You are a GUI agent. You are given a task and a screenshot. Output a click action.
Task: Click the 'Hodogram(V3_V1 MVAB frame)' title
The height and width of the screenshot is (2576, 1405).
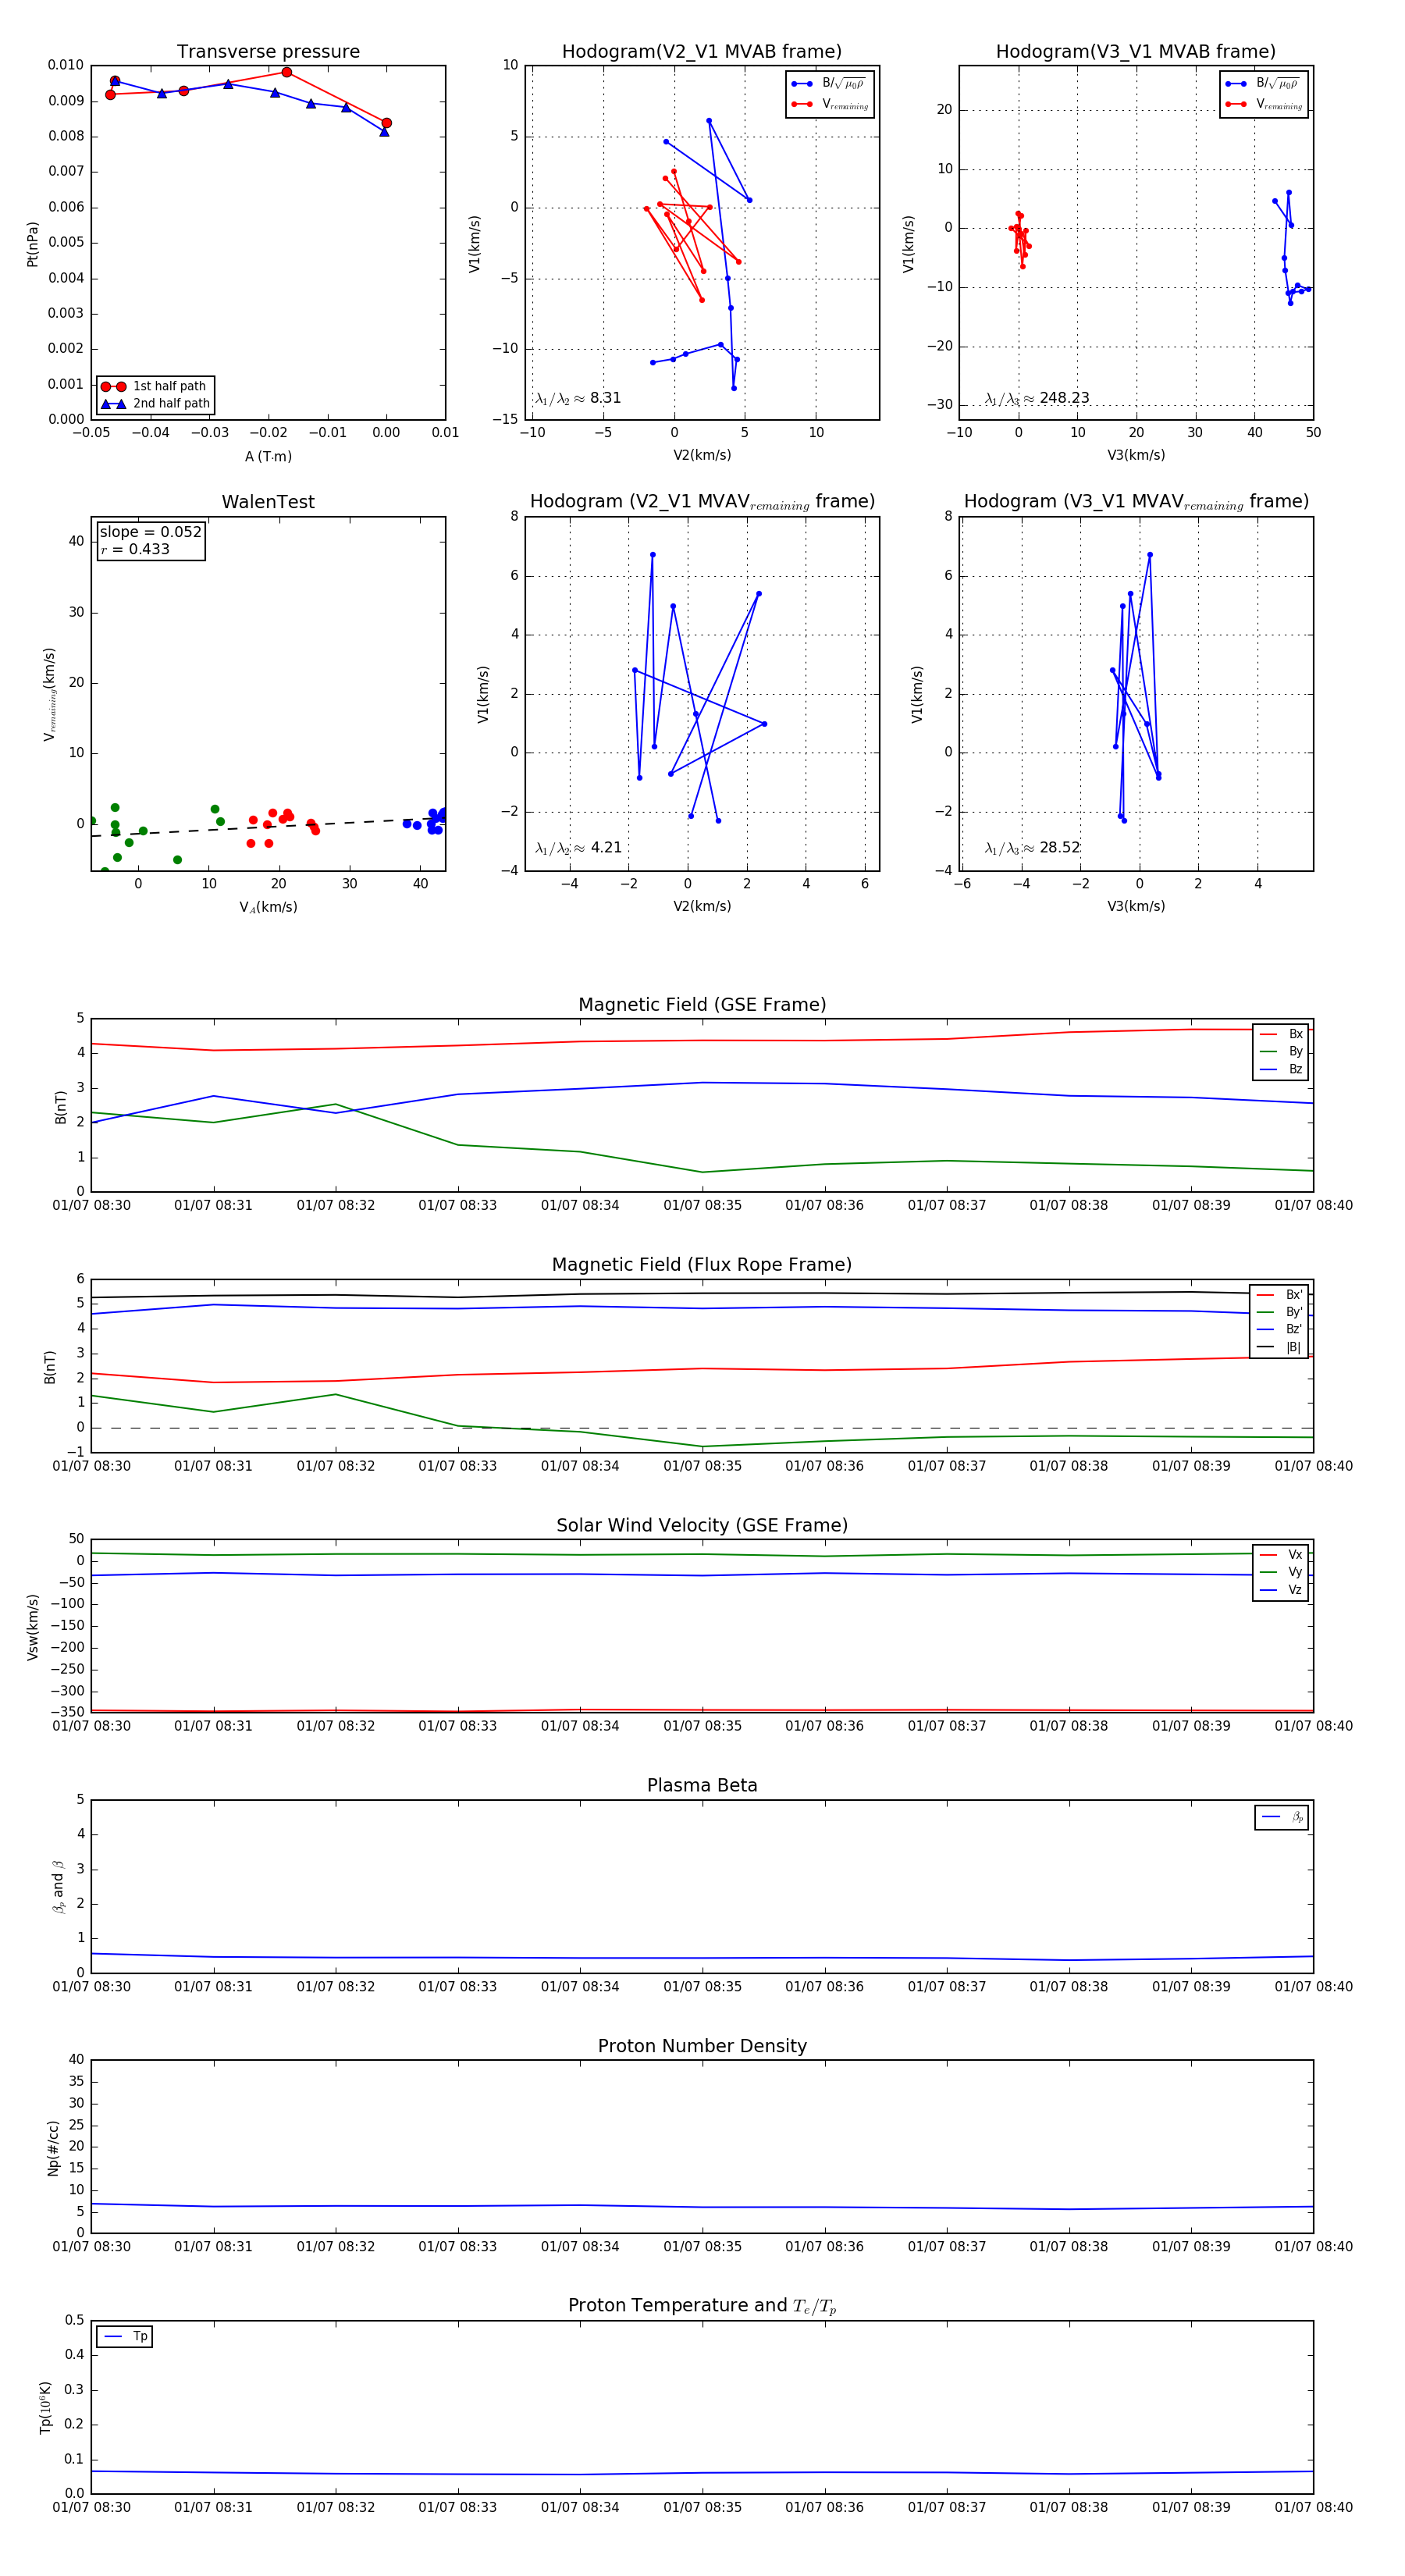[x=1136, y=52]
